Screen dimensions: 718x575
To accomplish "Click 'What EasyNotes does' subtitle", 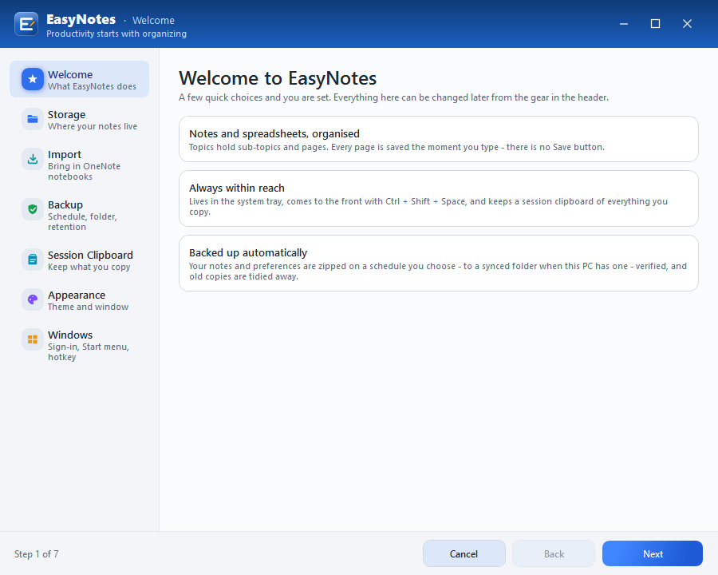I will click(92, 86).
